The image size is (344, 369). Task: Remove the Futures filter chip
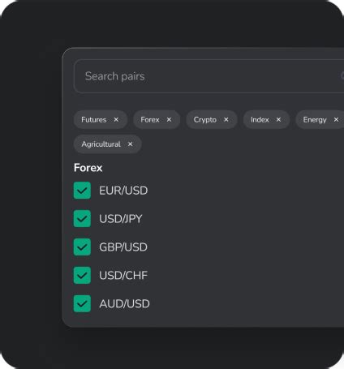click(116, 119)
